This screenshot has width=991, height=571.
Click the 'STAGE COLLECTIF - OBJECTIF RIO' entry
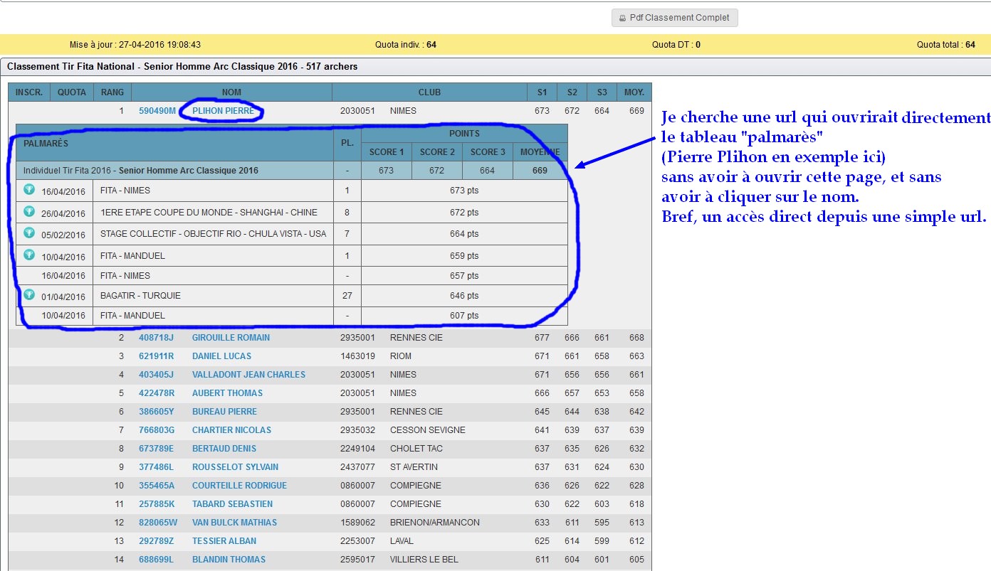pyautogui.click(x=213, y=234)
